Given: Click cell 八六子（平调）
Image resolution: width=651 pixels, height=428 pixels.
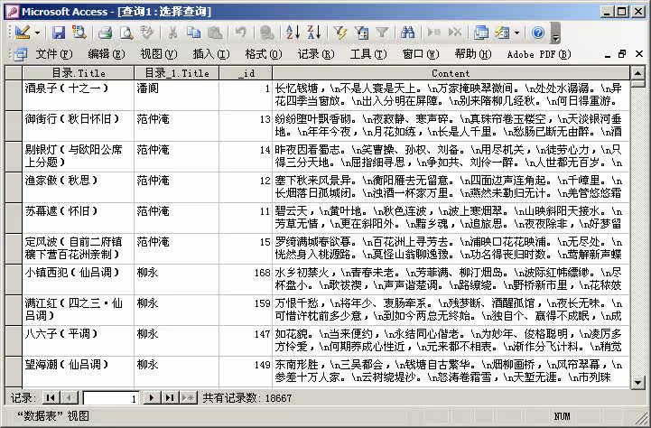Looking at the screenshot, I should [x=78, y=340].
